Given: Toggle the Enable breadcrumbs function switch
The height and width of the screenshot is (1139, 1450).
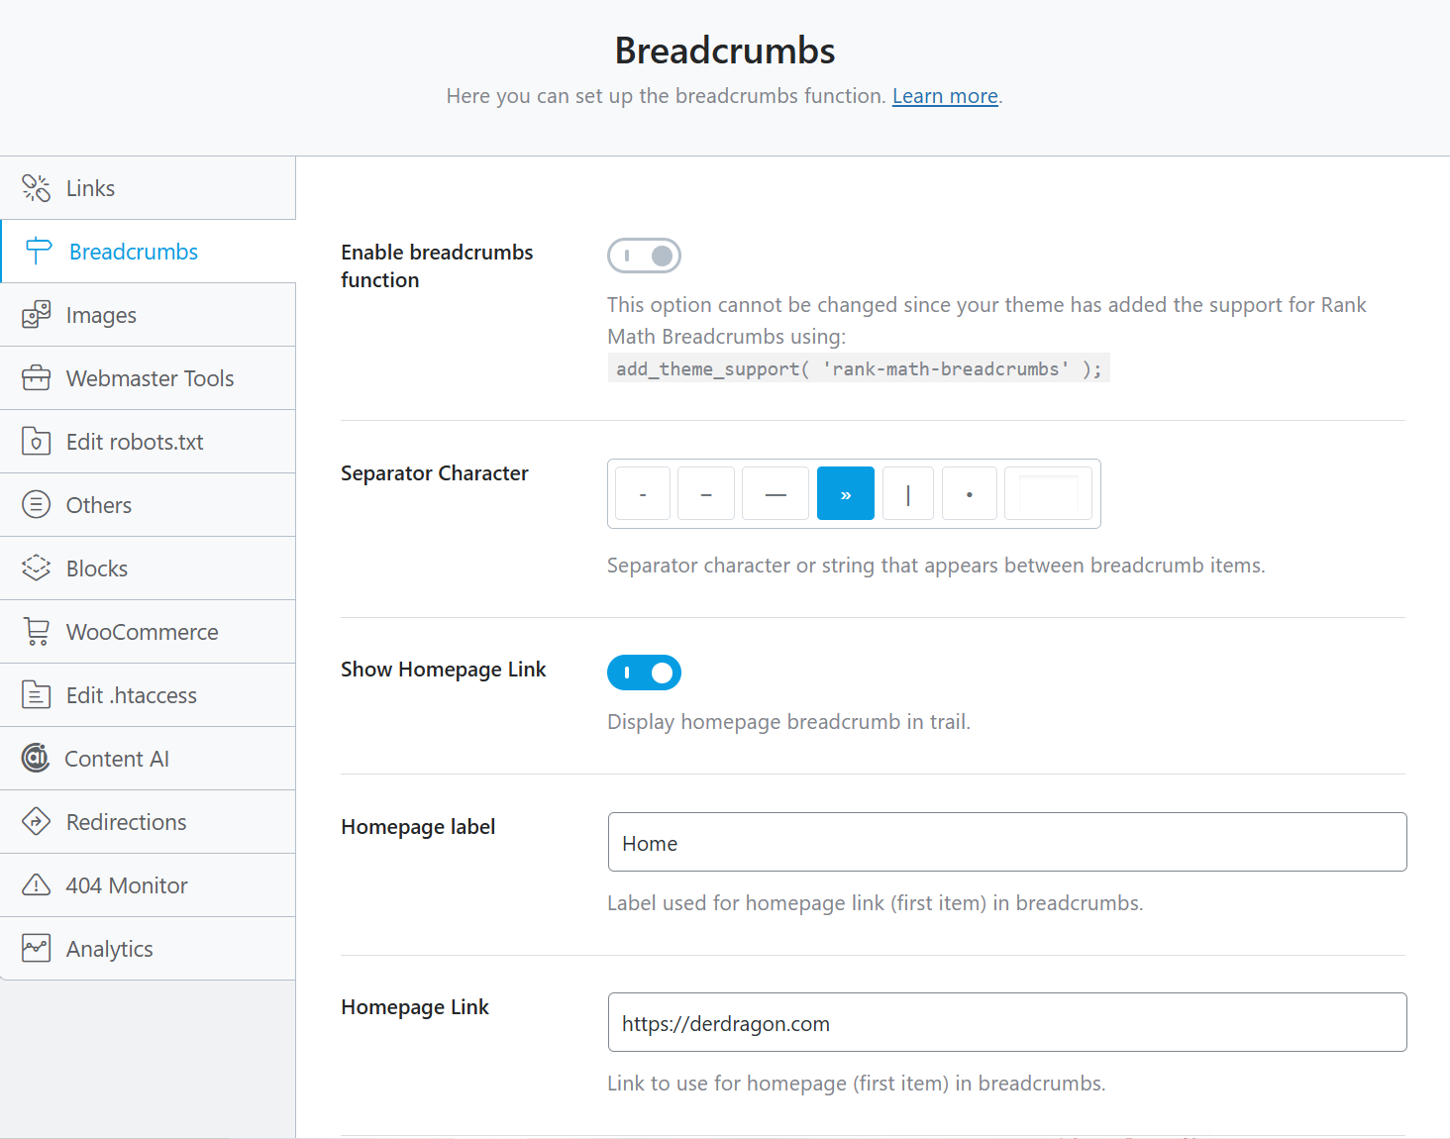Looking at the screenshot, I should click(644, 256).
